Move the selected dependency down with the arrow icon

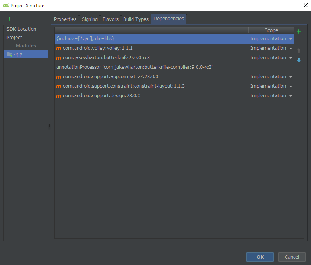coord(299,60)
